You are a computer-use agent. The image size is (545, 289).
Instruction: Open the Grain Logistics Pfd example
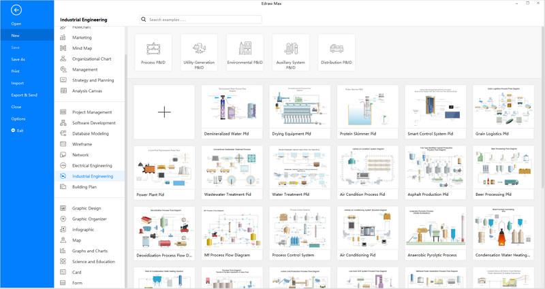(503, 112)
